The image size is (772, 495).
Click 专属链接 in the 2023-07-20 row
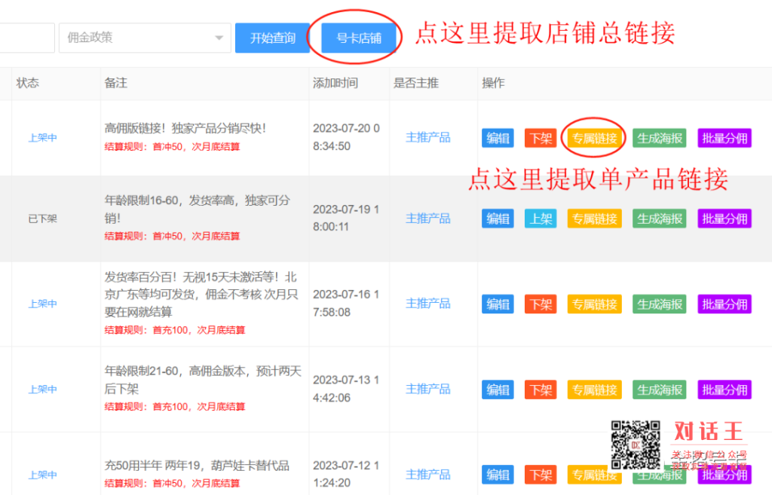click(x=595, y=139)
